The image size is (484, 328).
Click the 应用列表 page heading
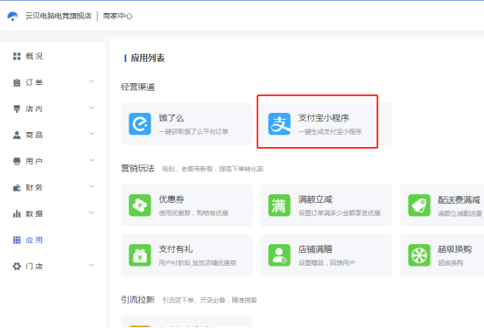click(x=148, y=58)
